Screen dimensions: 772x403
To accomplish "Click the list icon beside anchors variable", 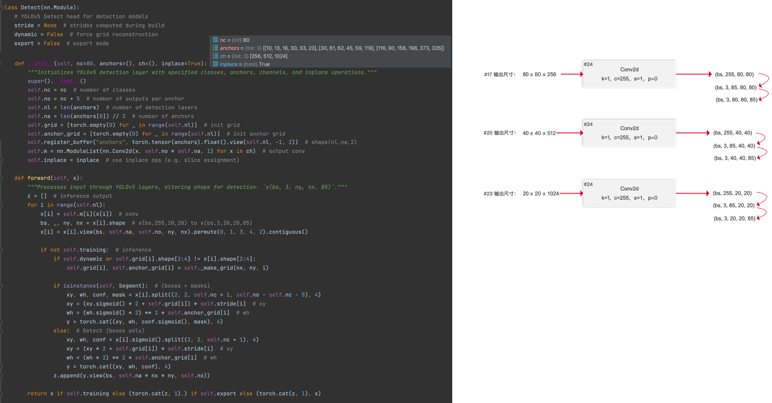I will pos(215,48).
